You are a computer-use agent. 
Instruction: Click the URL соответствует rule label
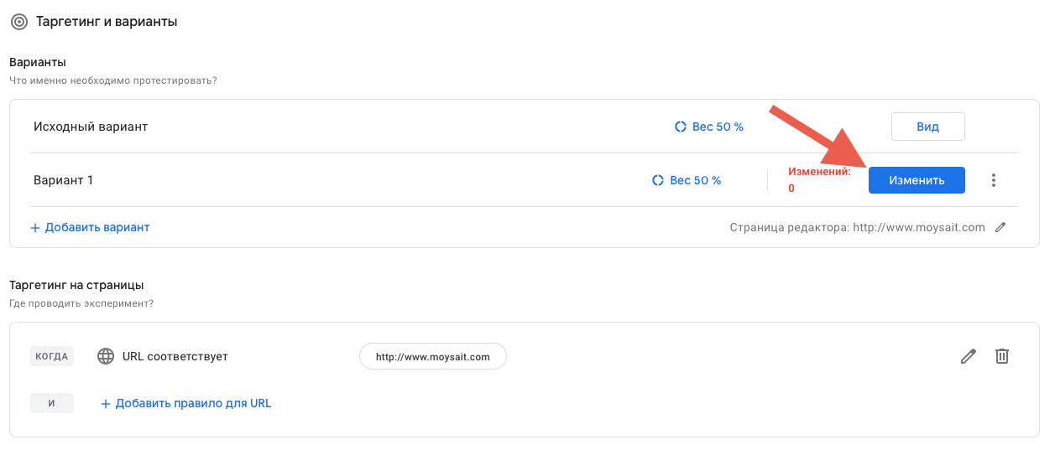[x=175, y=356]
